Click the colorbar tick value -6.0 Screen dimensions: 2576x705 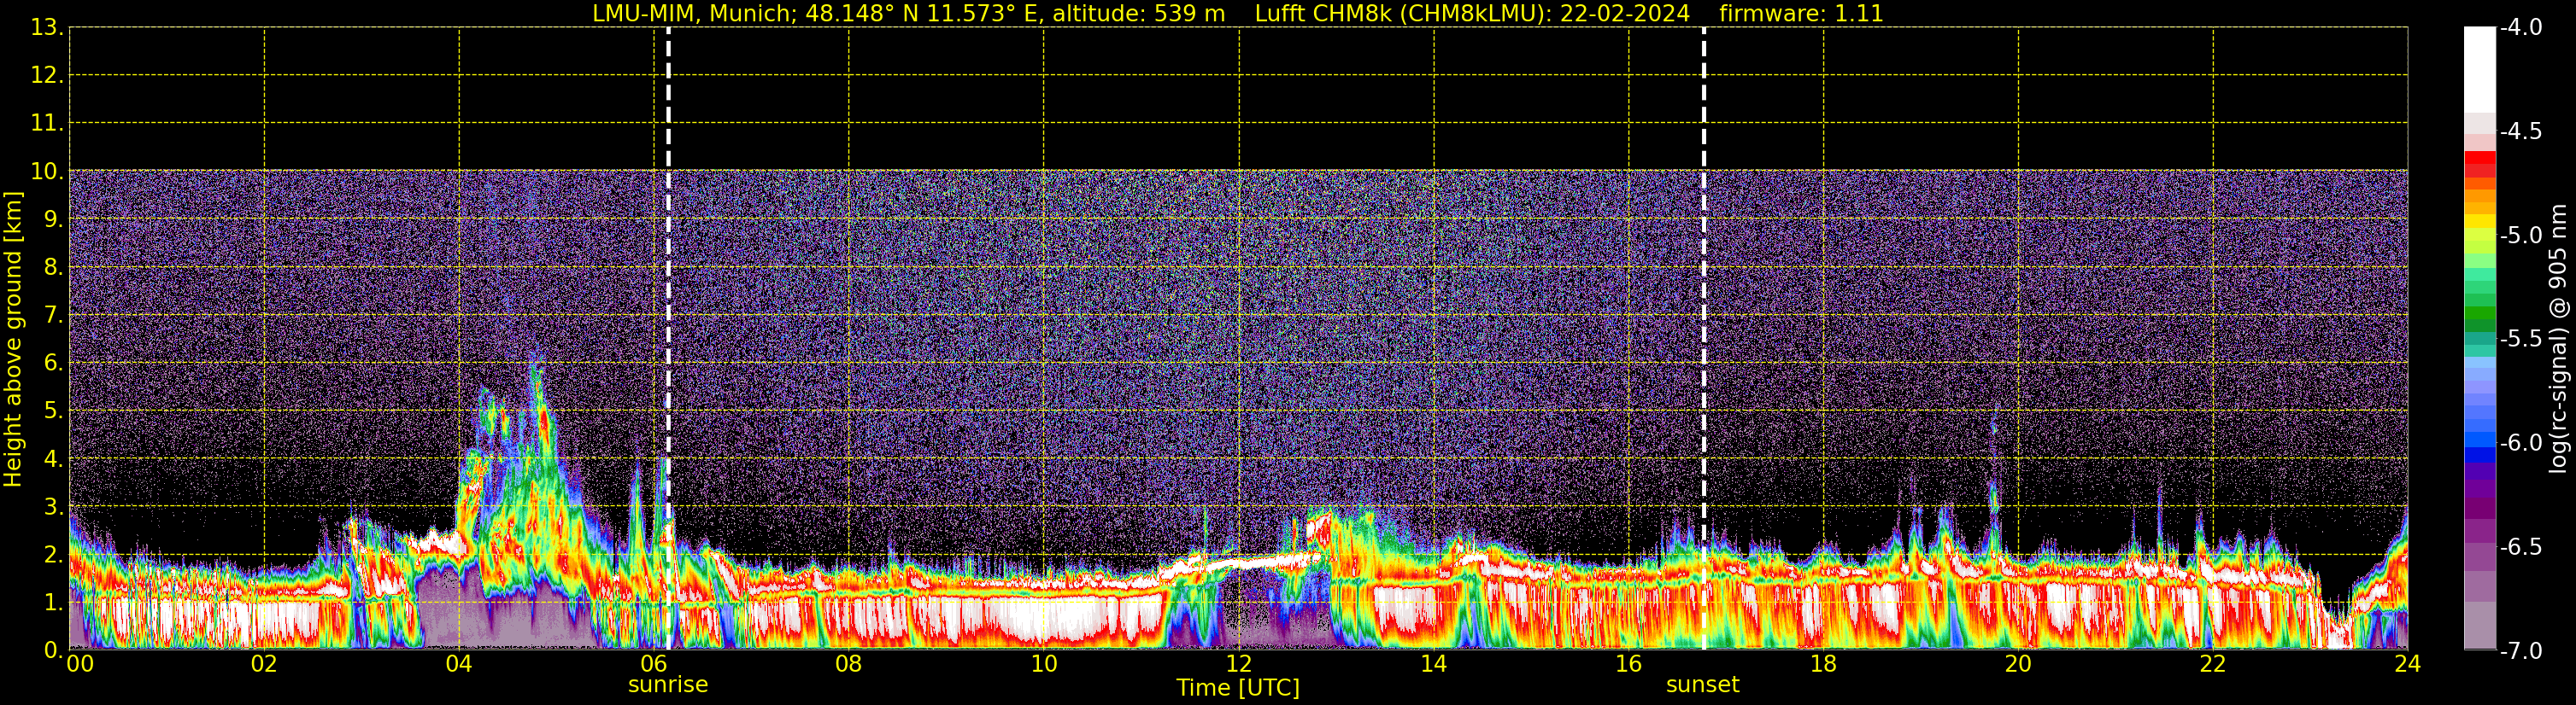tap(2521, 443)
